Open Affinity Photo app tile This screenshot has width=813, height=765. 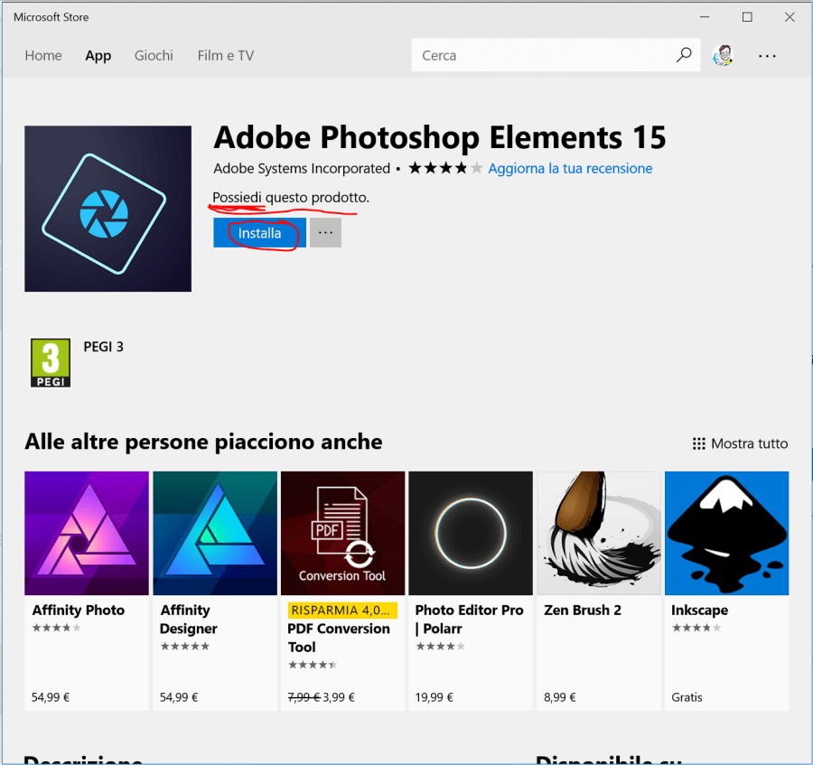point(87,533)
